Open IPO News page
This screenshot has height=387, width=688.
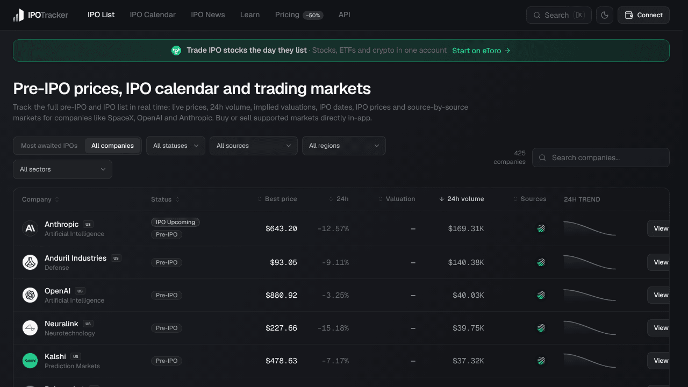click(208, 15)
